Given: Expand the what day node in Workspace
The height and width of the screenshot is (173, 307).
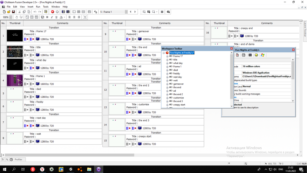Looking at the screenshot, I should click(167, 63).
